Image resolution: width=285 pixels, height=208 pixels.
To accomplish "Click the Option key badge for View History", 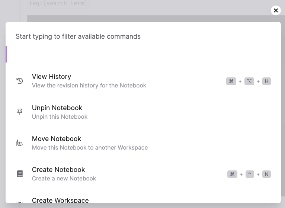I will (249, 81).
